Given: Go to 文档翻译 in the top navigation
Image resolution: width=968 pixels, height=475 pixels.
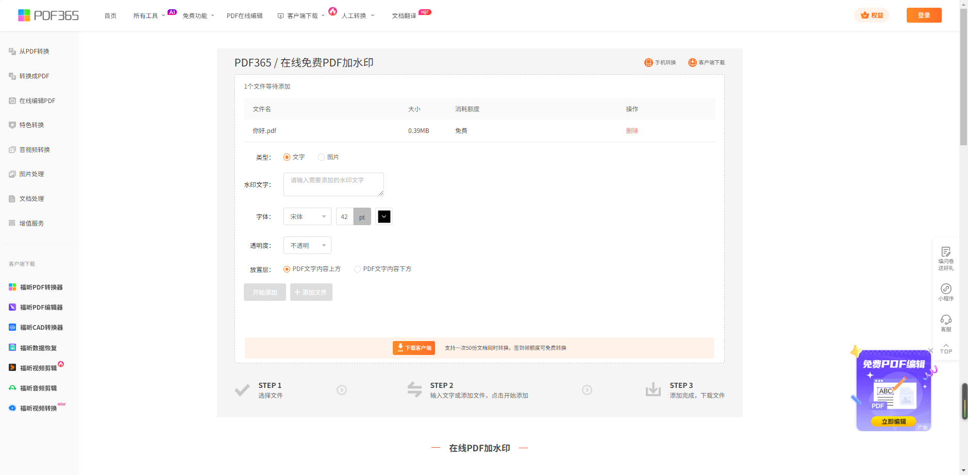Looking at the screenshot, I should tap(404, 16).
